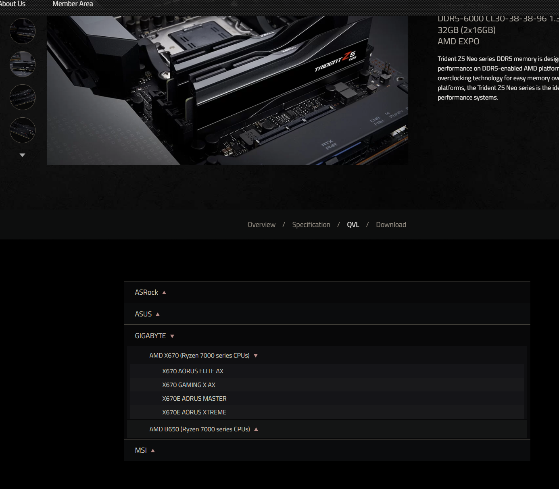Select the fourth memory product thumbnail
Screen dimensions: 559x489
pyautogui.click(x=23, y=130)
